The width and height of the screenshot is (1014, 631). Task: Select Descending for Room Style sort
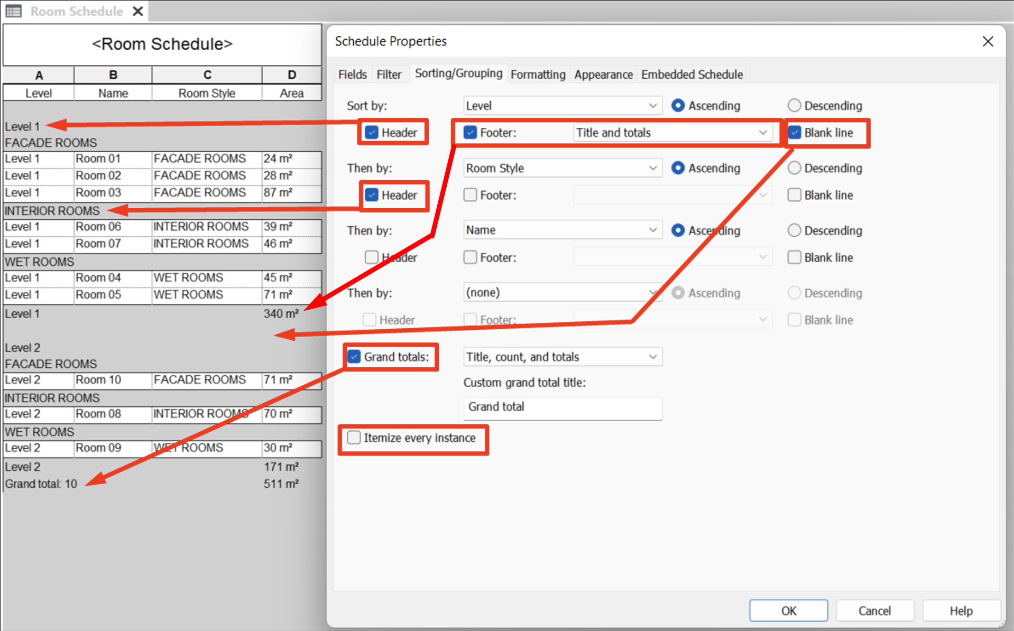[x=794, y=168]
